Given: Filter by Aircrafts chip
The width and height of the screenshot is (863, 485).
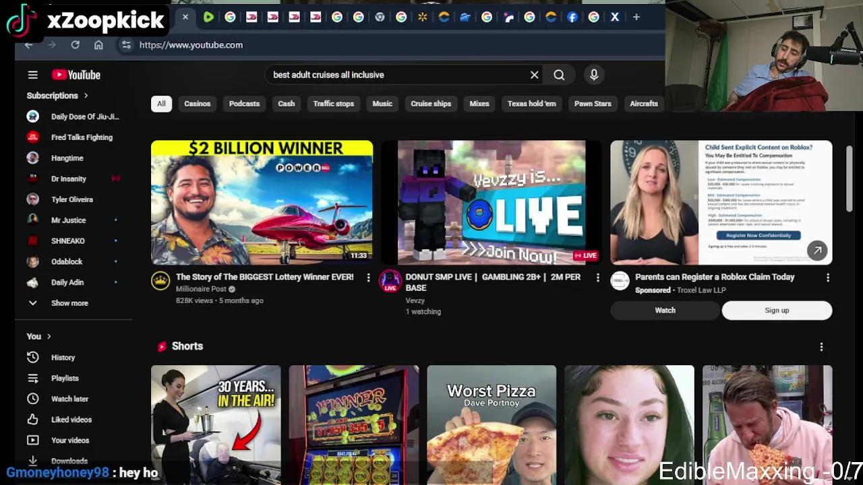Looking at the screenshot, I should (x=644, y=104).
